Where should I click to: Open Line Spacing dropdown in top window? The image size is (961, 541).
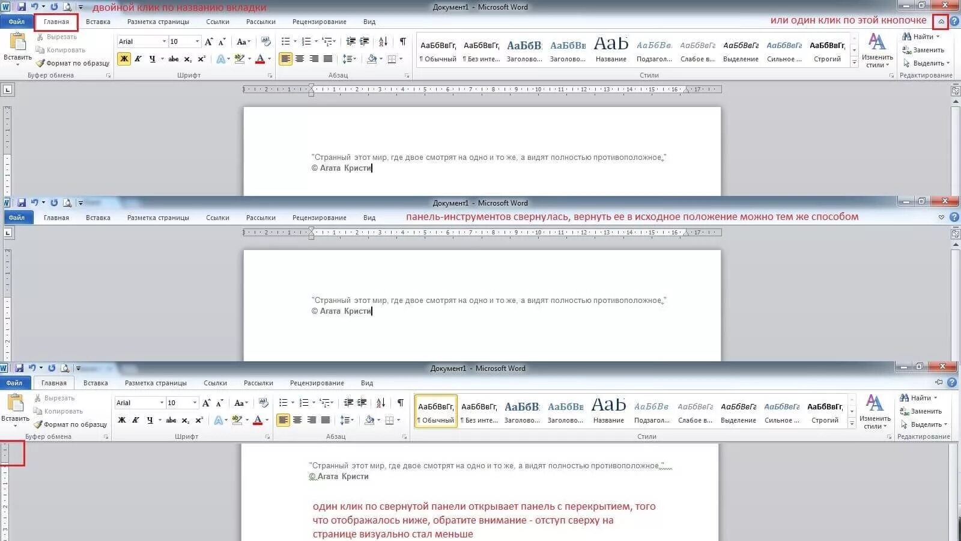pos(348,59)
